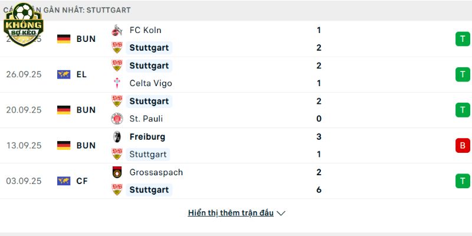472x236 pixels.
Task: Click the FC Koln team name
Action: click(x=145, y=30)
